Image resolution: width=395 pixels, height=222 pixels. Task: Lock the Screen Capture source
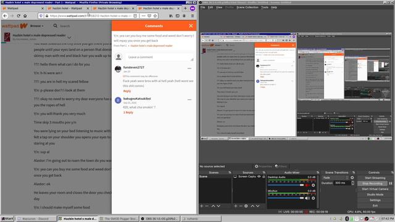click(x=264, y=176)
